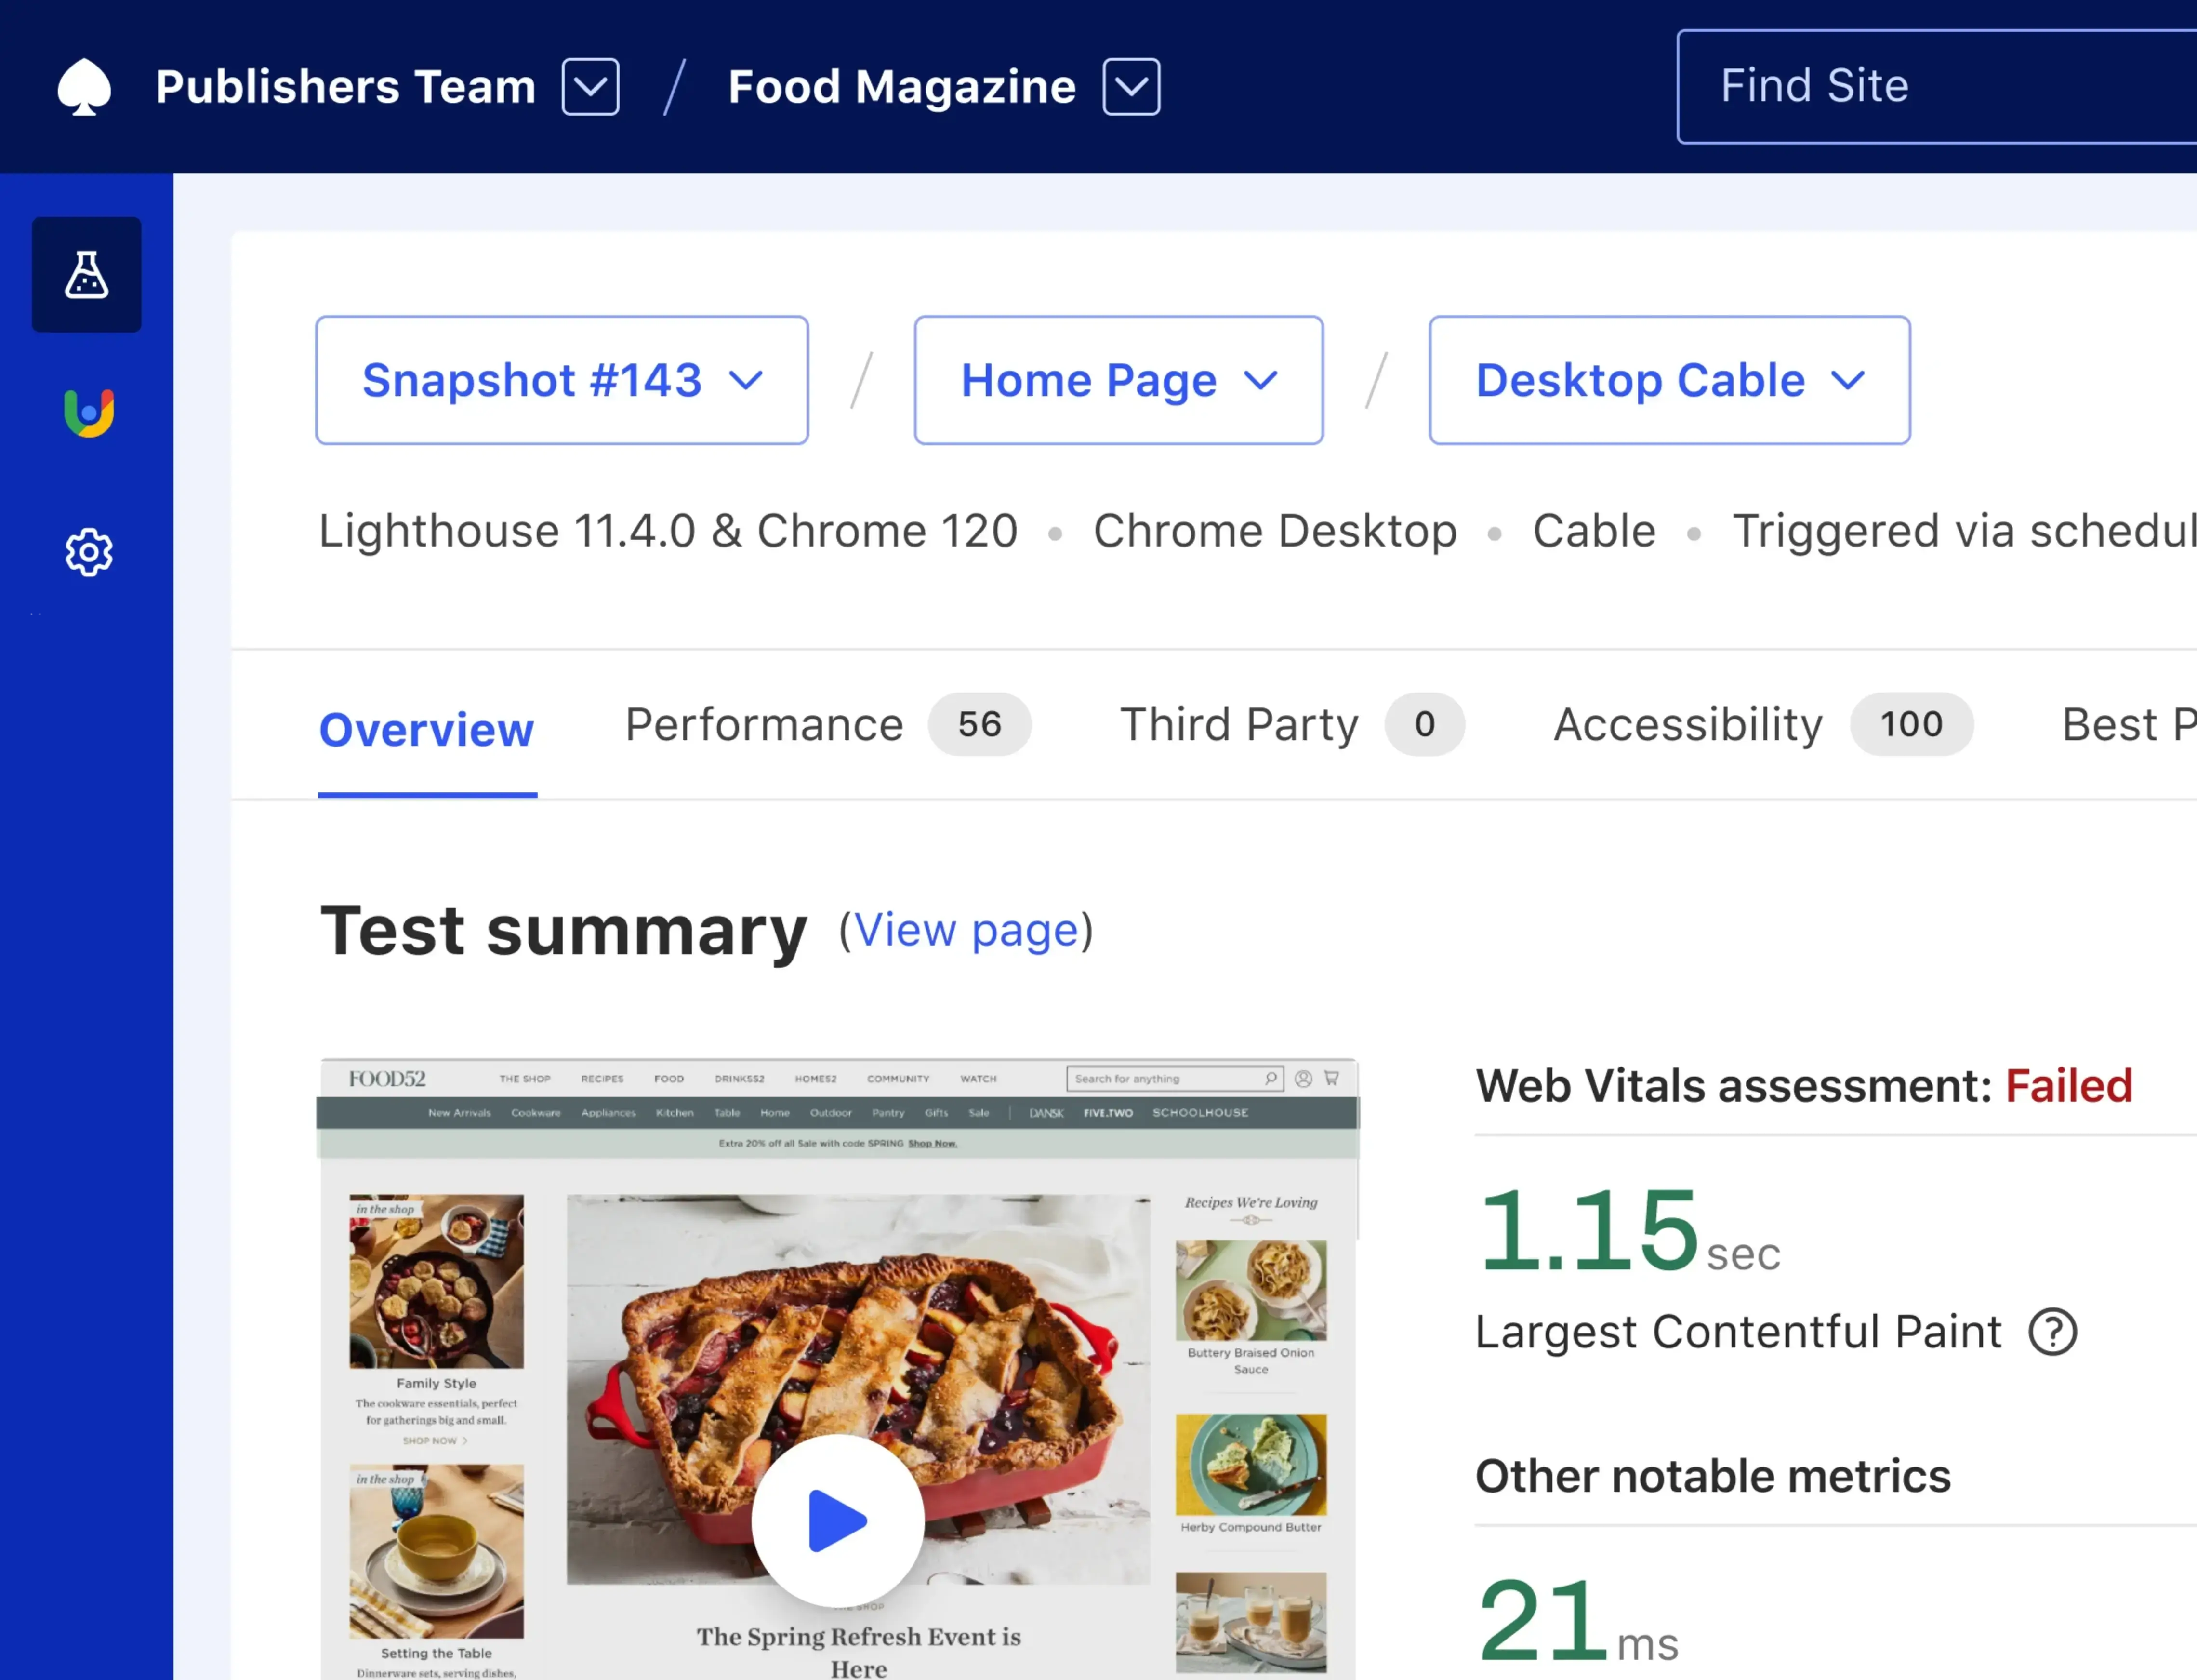Open the Desktop Cable profile dropdown
The image size is (2197, 1680).
pyautogui.click(x=1668, y=380)
